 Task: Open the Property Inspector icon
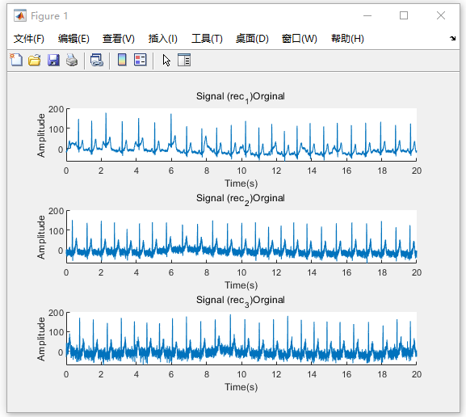click(x=184, y=60)
